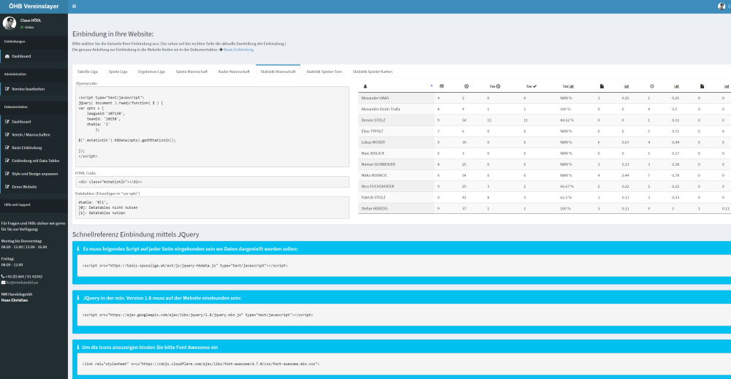Sort by the player person icon column
Image resolution: width=731 pixels, height=379 pixels.
point(365,86)
